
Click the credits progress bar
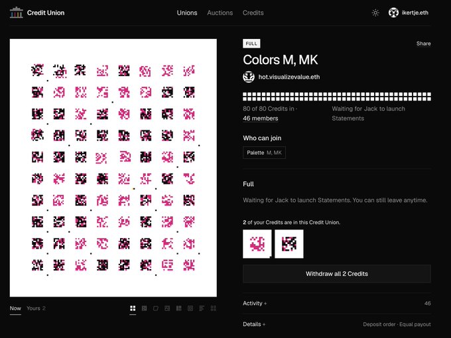337,97
